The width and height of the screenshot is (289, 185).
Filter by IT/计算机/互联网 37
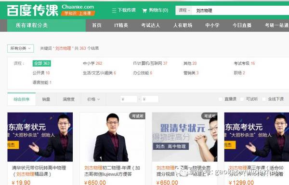coord(150,63)
